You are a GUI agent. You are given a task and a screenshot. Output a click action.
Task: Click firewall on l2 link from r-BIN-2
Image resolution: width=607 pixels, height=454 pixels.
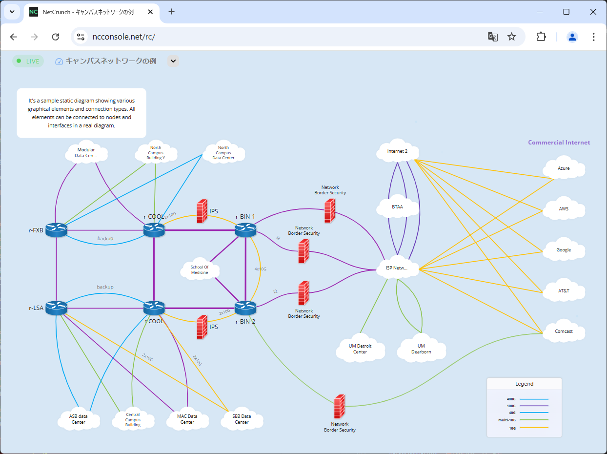pyautogui.click(x=303, y=293)
